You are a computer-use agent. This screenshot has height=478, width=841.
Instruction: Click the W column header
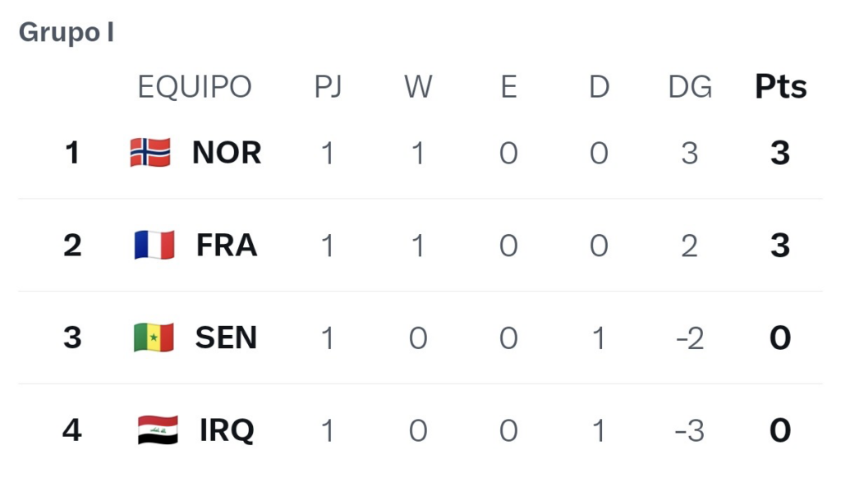418,86
